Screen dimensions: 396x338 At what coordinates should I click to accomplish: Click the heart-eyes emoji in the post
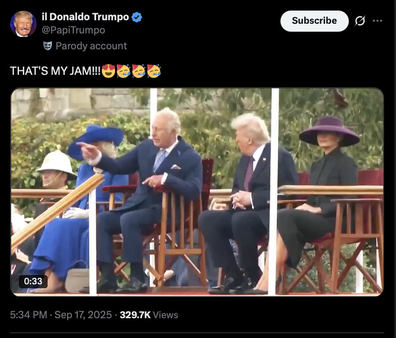(x=108, y=71)
